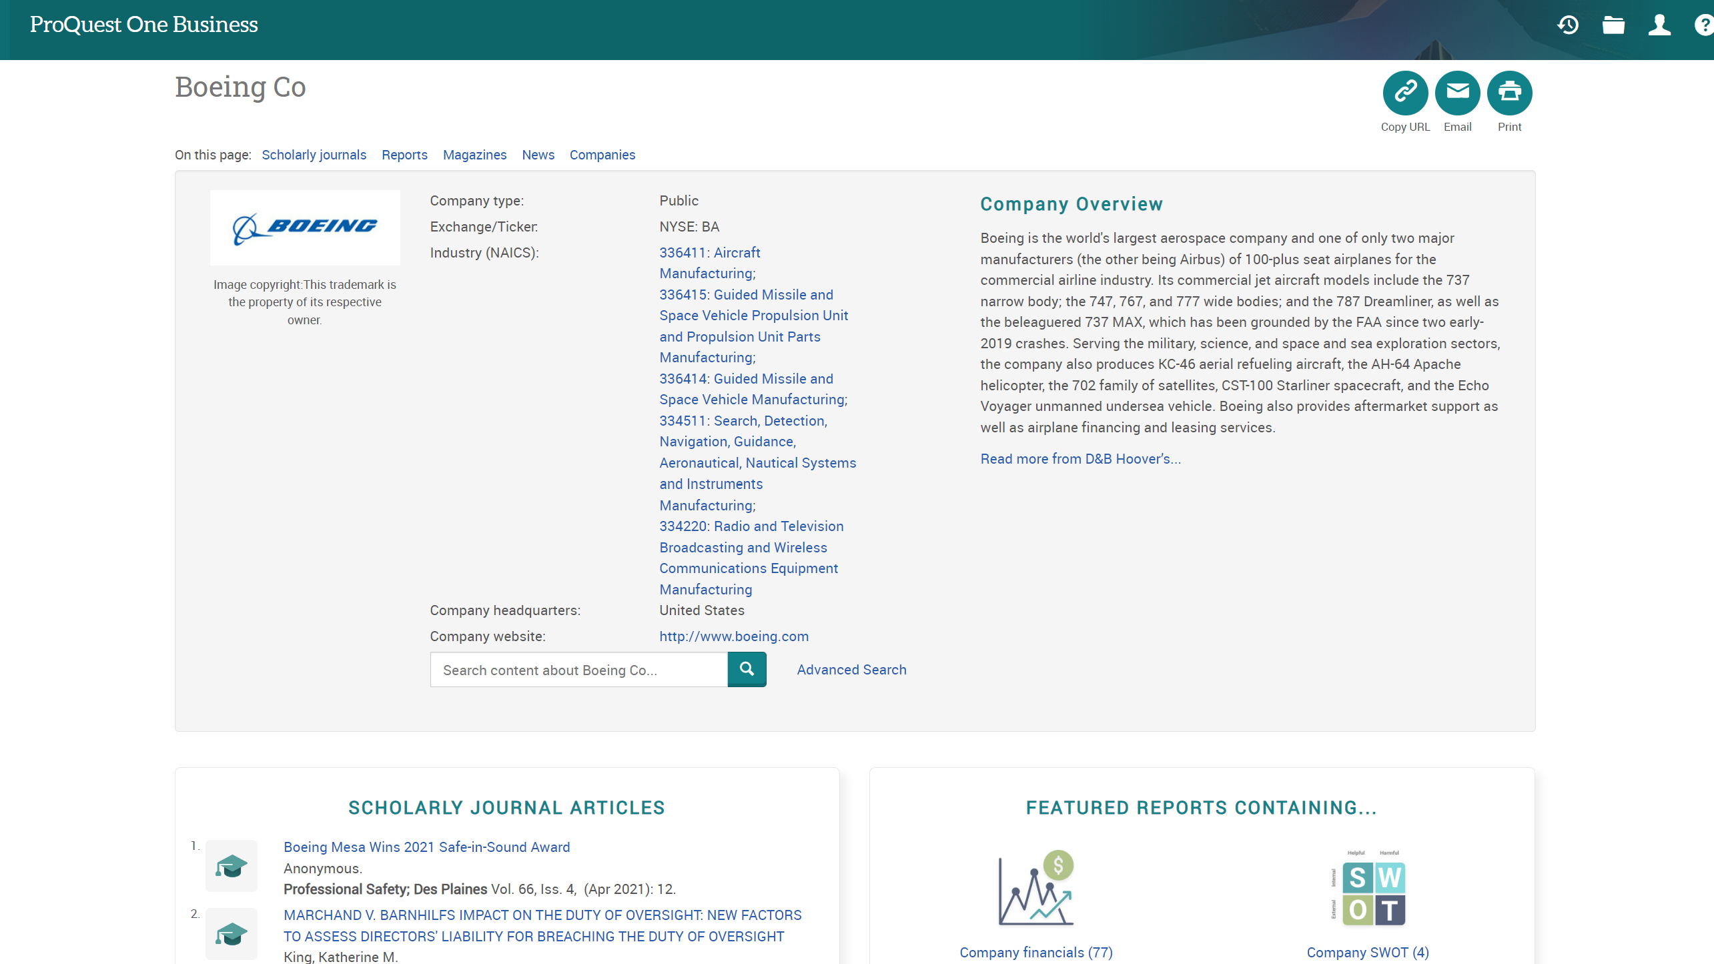The image size is (1714, 964).
Task: Open NAICS 334511 Search, Detection, Navigation link
Action: coord(758,463)
